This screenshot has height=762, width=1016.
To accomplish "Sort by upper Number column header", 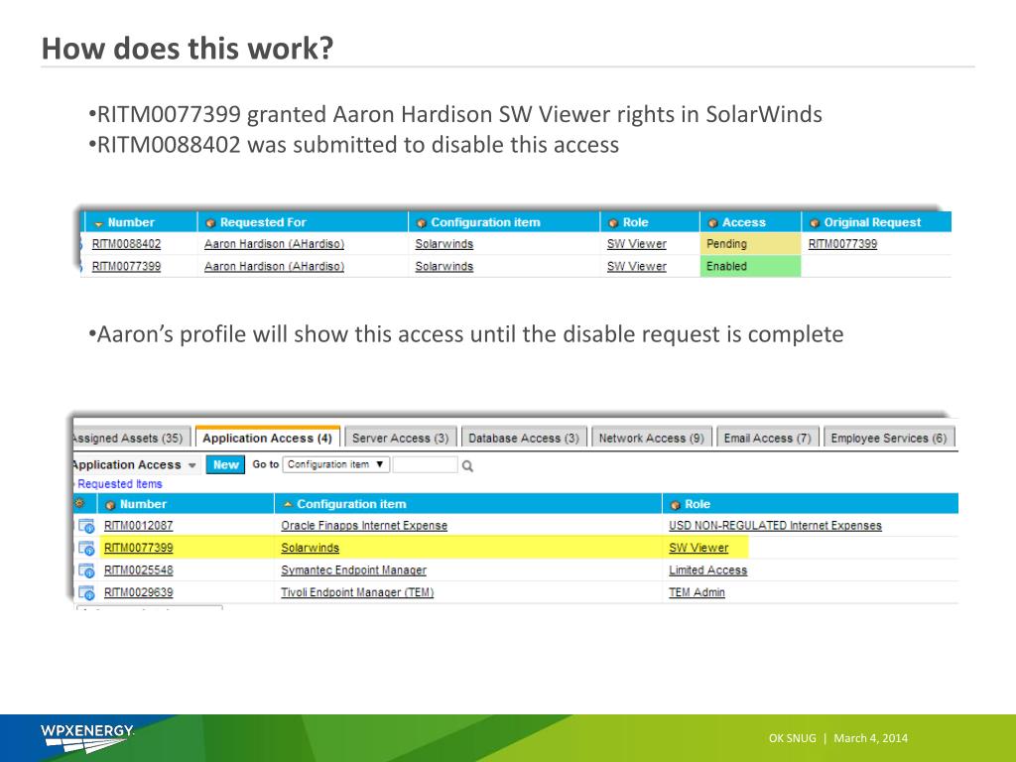I will pyautogui.click(x=131, y=223).
